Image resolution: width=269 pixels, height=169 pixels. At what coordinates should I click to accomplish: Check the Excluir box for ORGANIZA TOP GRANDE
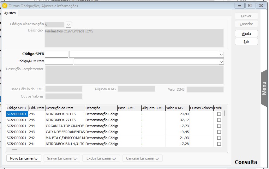219,126
